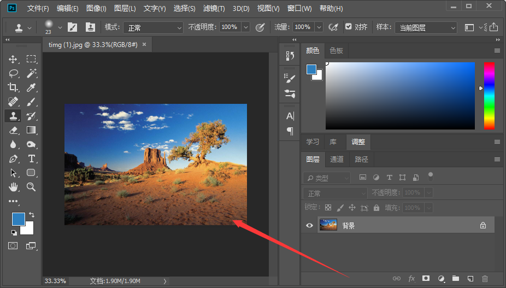Open the layer 类型 filter dropdown

(327, 178)
